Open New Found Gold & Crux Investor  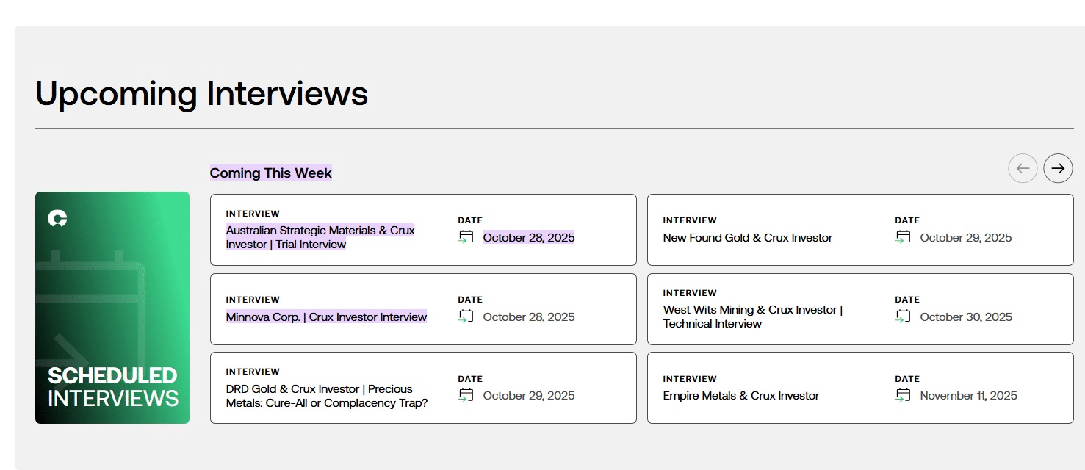pos(747,238)
